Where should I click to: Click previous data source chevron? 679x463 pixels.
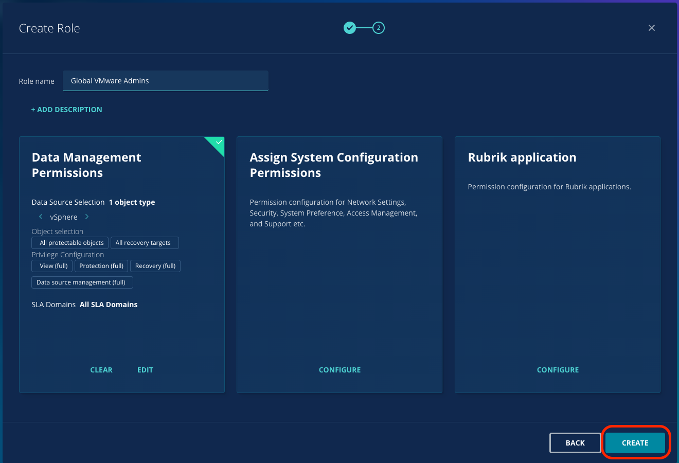pyautogui.click(x=41, y=217)
